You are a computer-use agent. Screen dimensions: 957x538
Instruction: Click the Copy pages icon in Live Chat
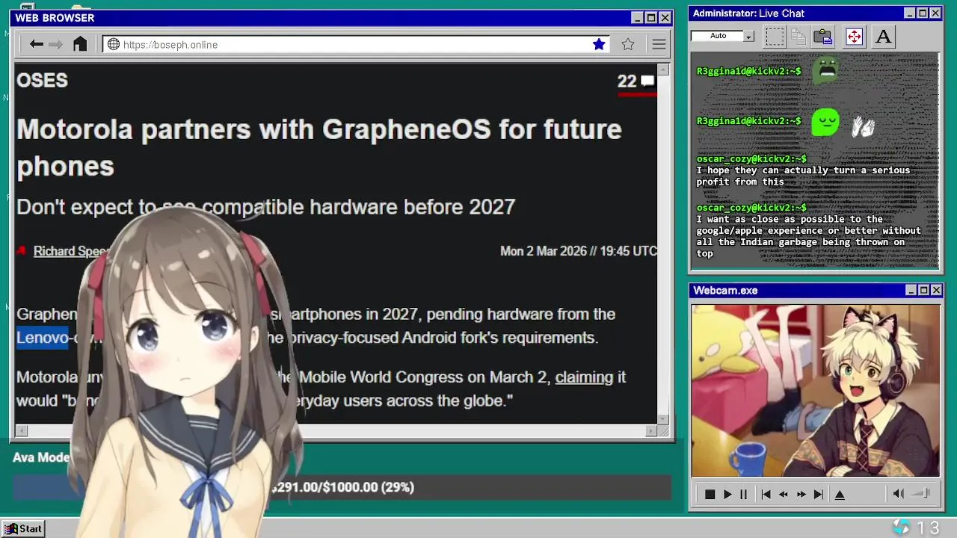tap(798, 36)
